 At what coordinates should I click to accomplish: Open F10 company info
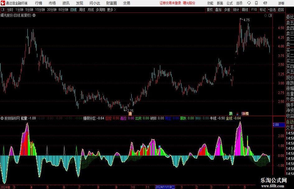point(254,10)
